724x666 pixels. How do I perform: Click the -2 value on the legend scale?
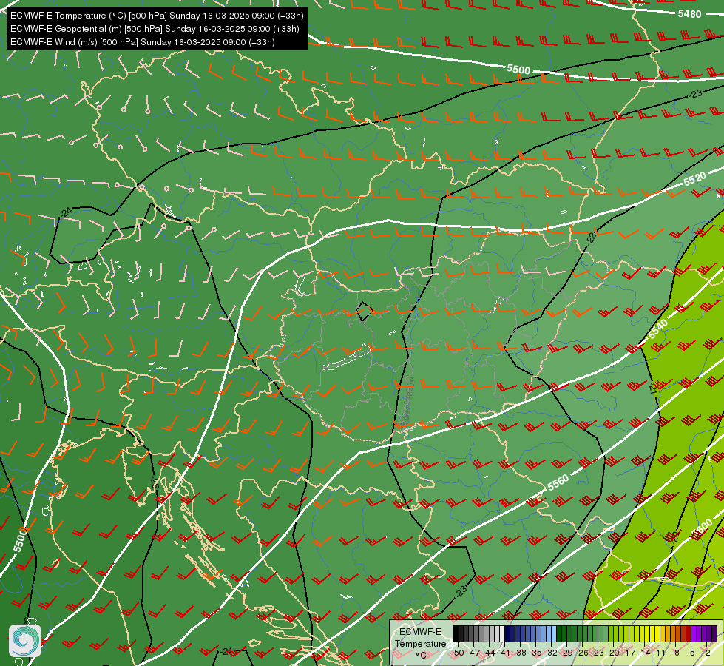tap(706, 653)
